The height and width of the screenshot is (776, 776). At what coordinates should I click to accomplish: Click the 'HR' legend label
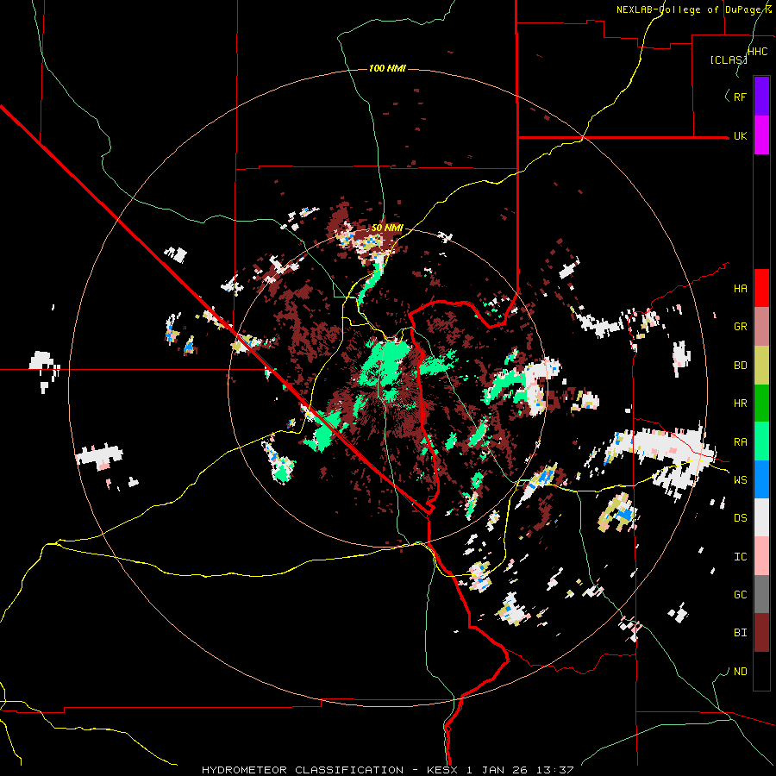click(740, 404)
